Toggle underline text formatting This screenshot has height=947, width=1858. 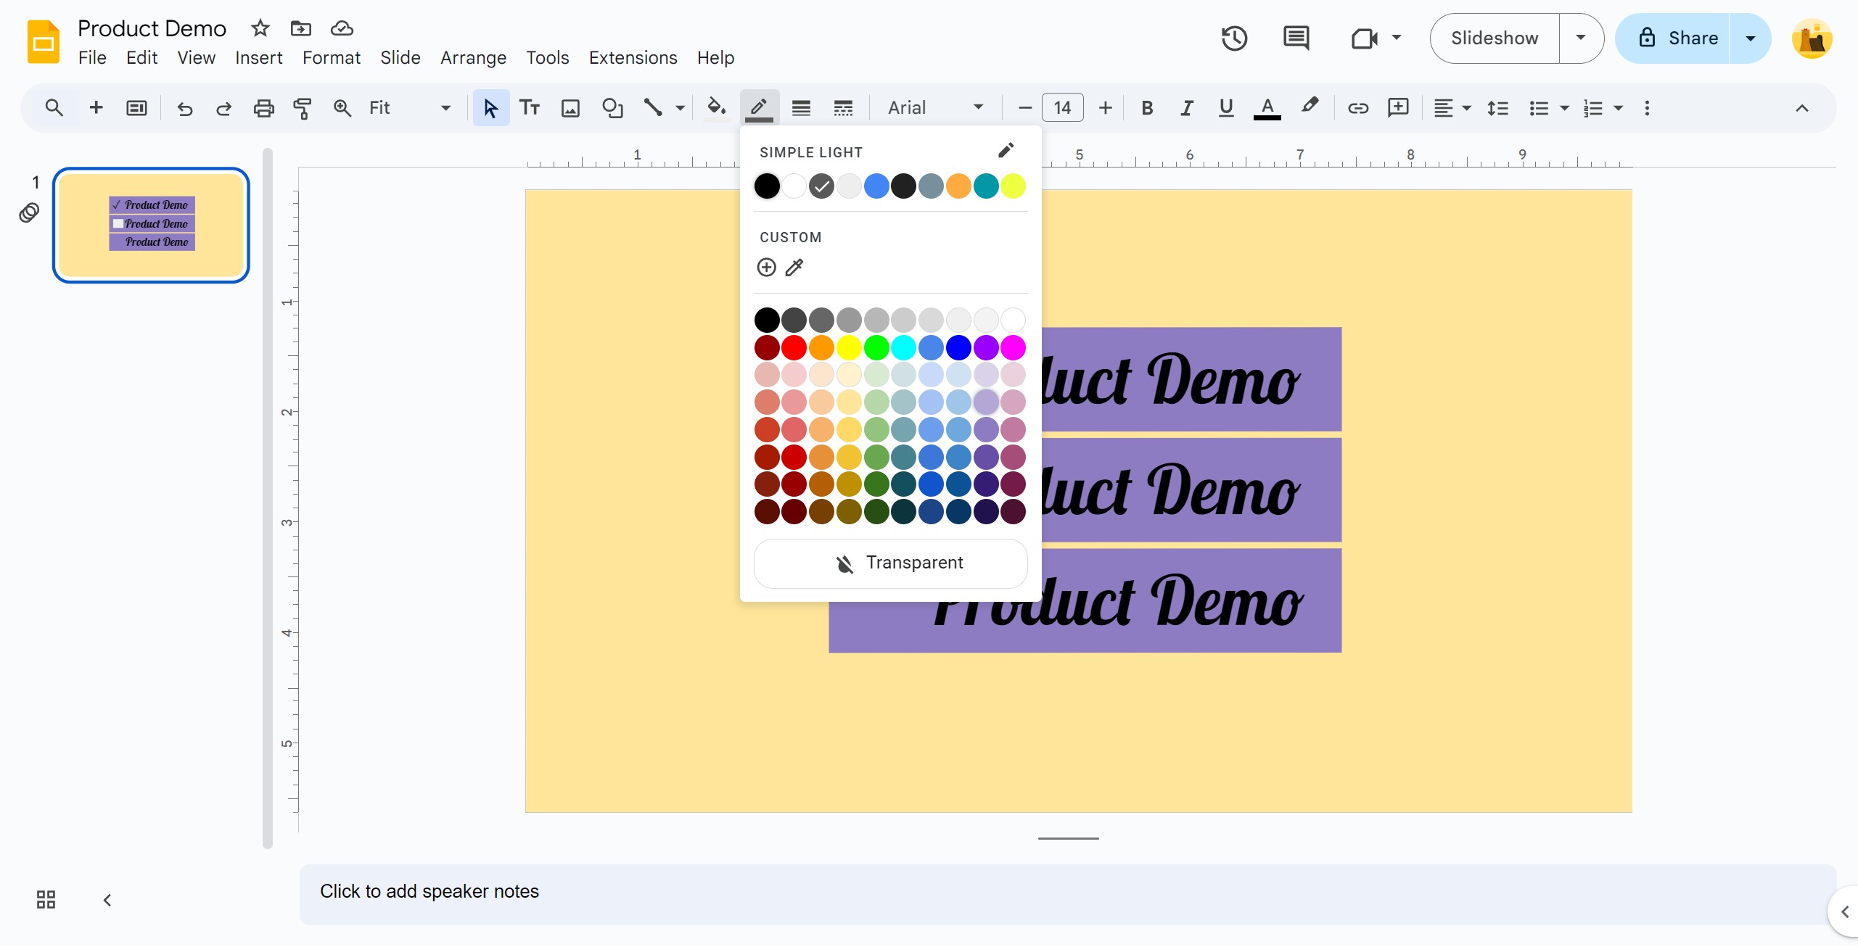point(1226,108)
